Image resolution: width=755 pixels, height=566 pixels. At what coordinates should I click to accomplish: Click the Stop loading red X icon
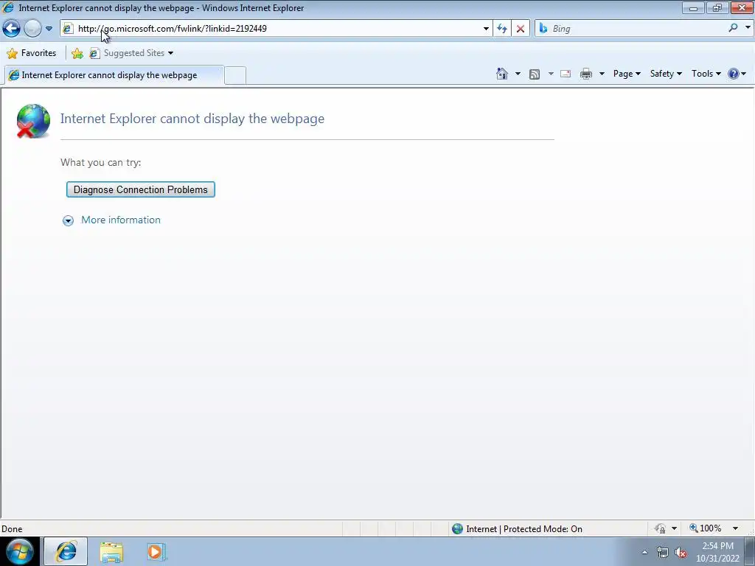(x=521, y=29)
